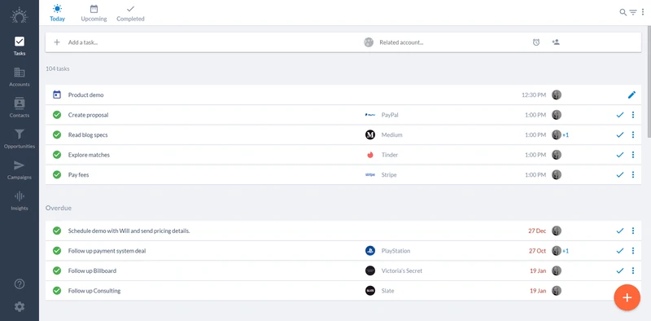Viewport: 651px width, 321px height.
Task: Open the Insights sidebar section
Action: pyautogui.click(x=19, y=201)
